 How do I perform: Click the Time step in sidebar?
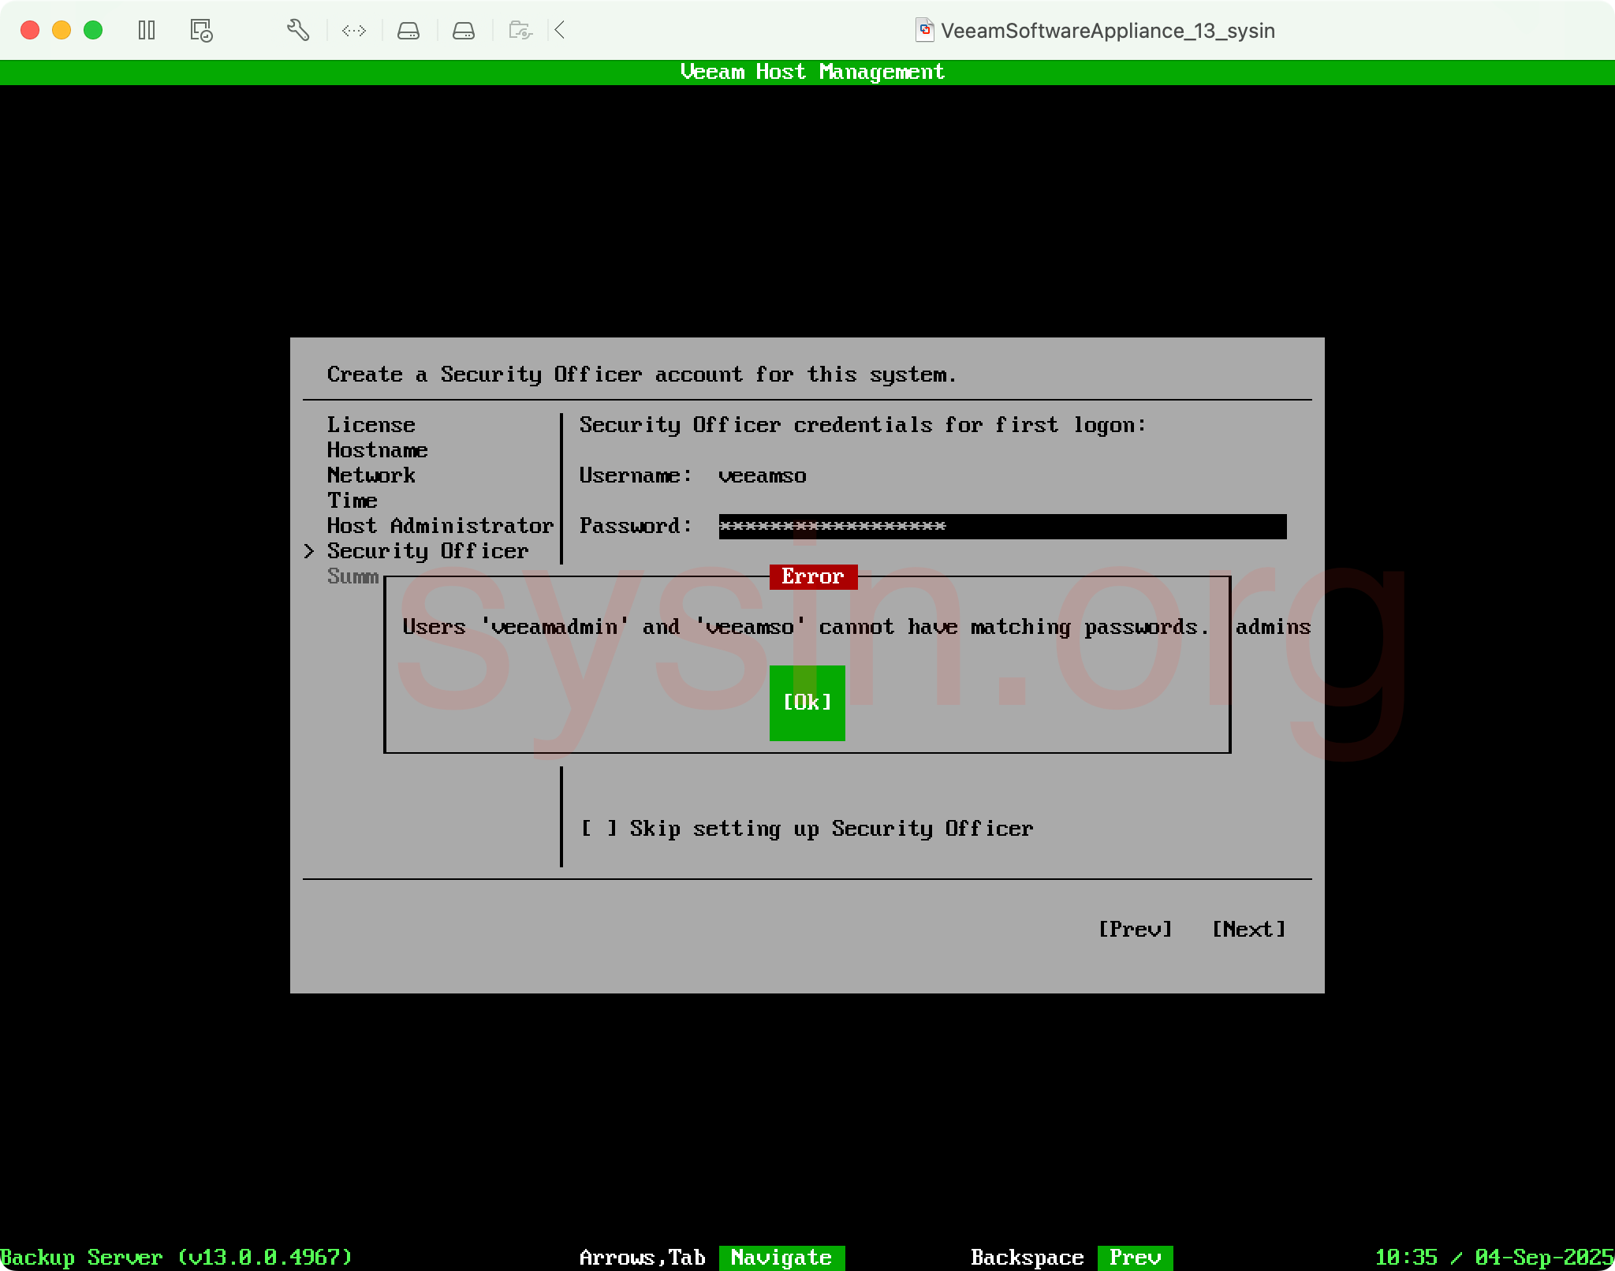pyautogui.click(x=352, y=501)
